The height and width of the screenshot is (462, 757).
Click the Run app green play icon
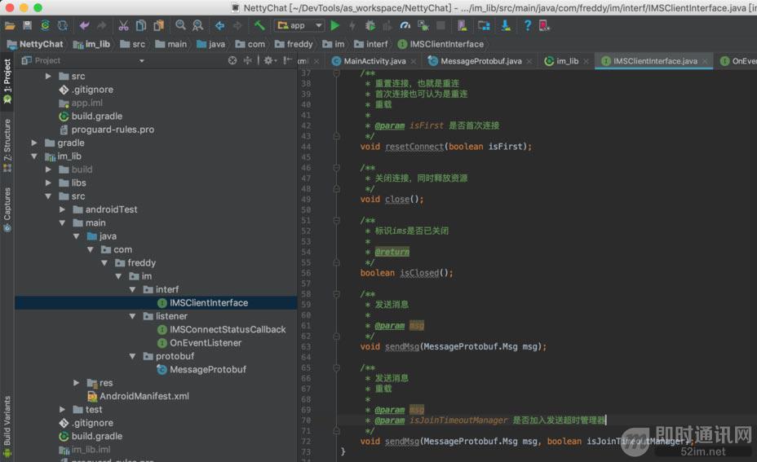click(334, 26)
